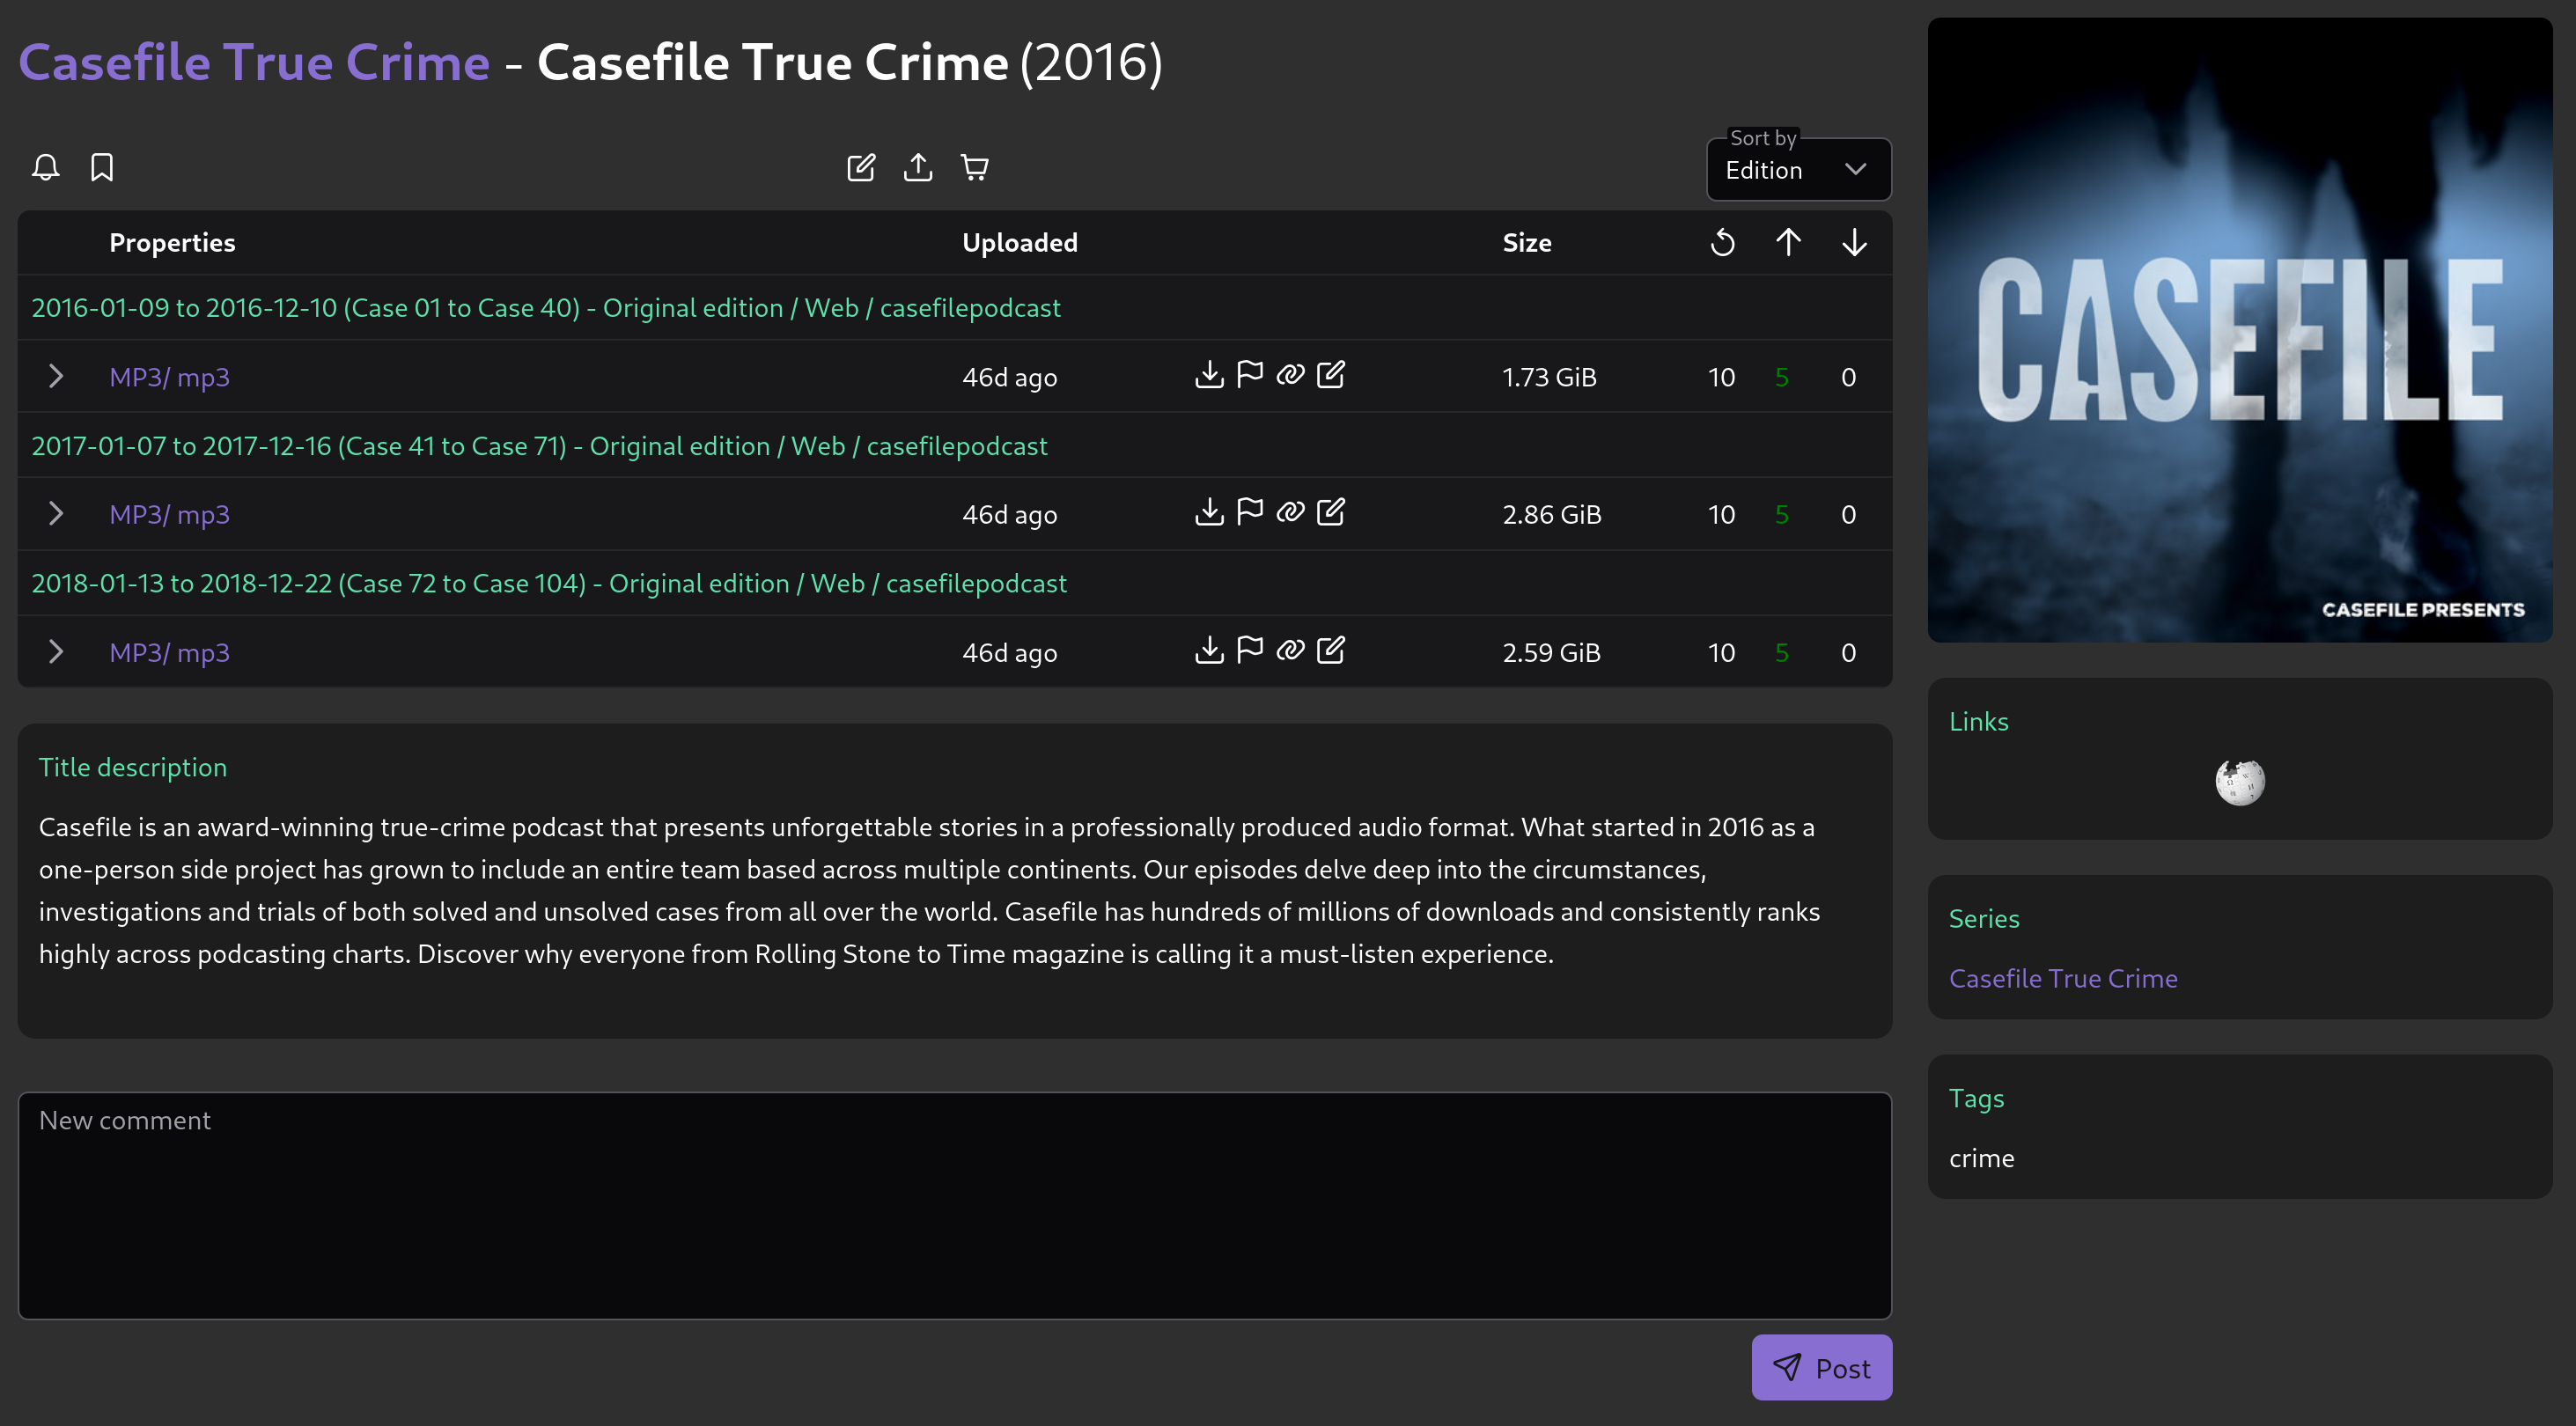2576x1426 pixels.
Task: Open the Casefile True Crime series link
Action: pos(2062,977)
